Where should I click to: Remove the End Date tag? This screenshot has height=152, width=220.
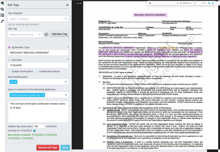pos(68,59)
